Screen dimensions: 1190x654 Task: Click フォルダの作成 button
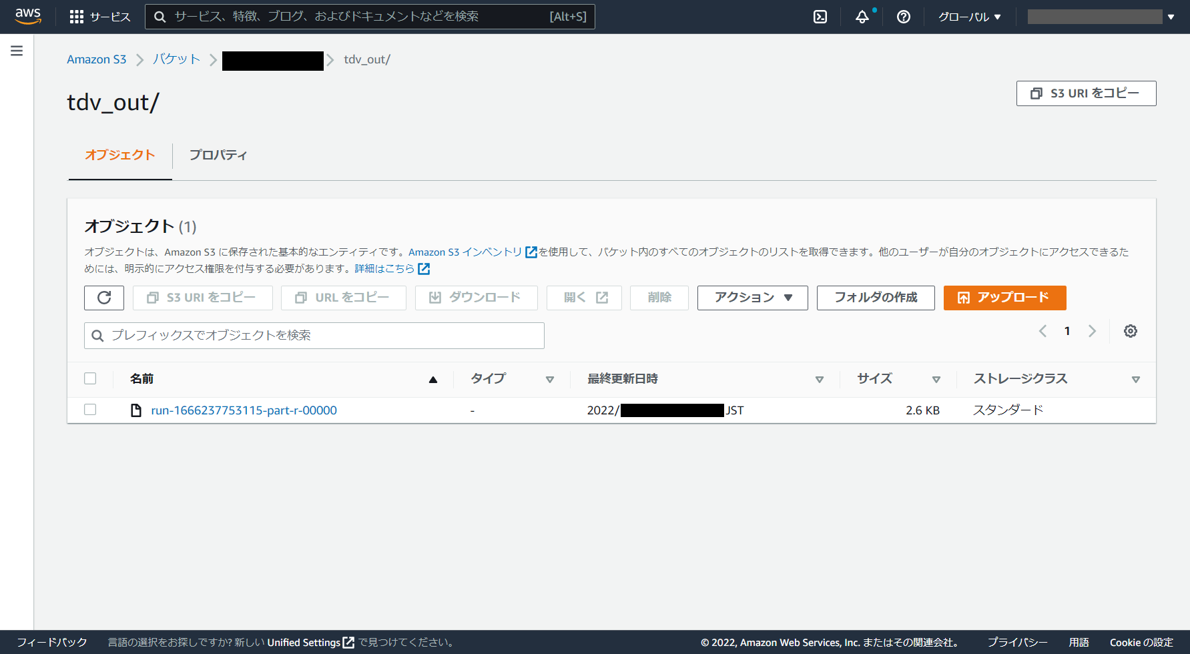click(876, 298)
